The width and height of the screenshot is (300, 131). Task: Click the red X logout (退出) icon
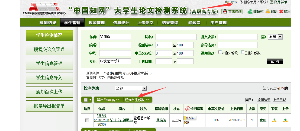tap(281, 11)
